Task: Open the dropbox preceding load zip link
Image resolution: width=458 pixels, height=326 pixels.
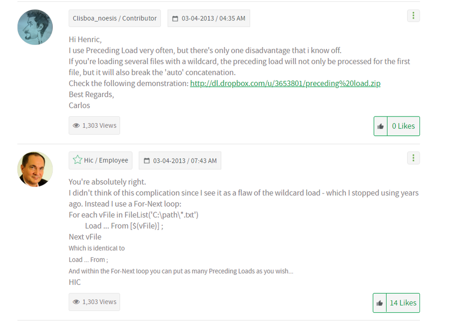Action: coord(285,83)
